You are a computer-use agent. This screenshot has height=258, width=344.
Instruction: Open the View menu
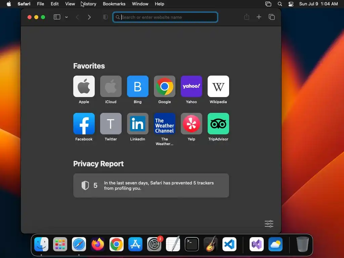point(70,4)
